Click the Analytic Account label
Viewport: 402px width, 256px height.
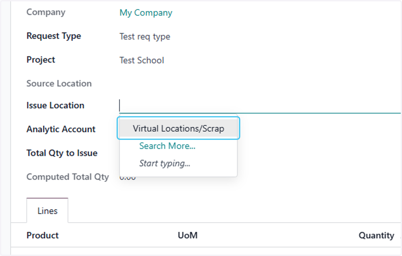click(x=61, y=129)
